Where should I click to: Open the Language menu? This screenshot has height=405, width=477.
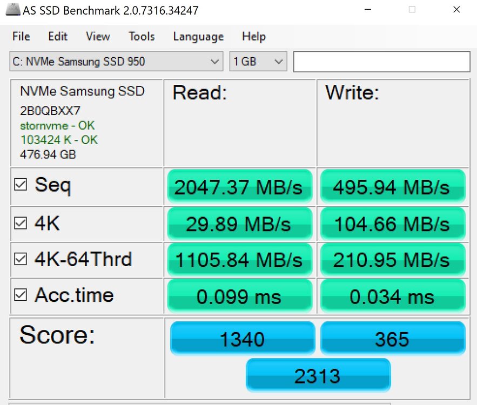coord(198,37)
